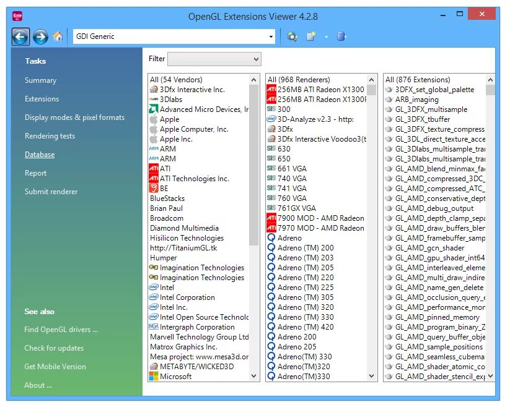The height and width of the screenshot is (410, 510).
Task: Select Broadcom vendor
Action: 167,218
